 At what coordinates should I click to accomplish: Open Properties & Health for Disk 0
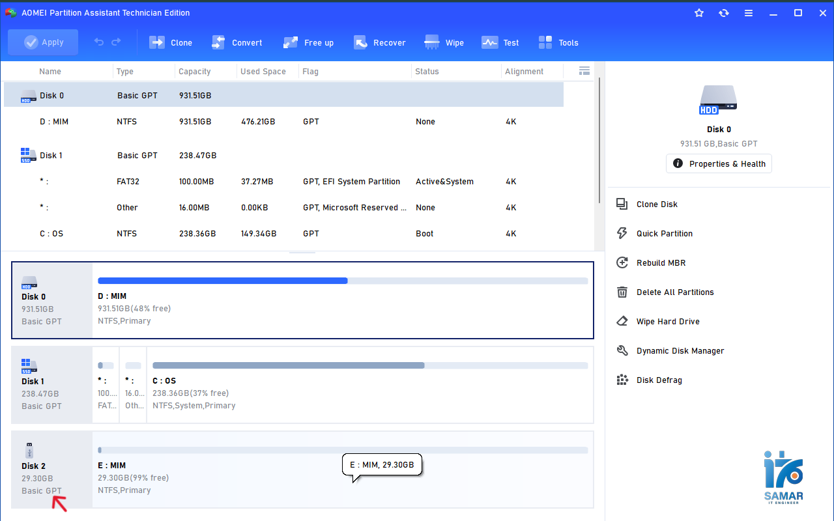719,164
